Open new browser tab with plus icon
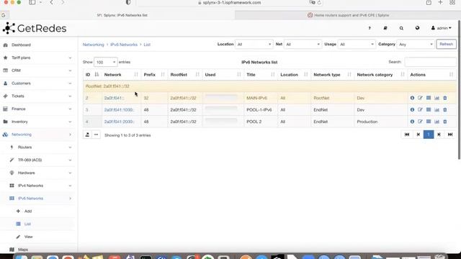The image size is (461, 259). click(x=440, y=2)
